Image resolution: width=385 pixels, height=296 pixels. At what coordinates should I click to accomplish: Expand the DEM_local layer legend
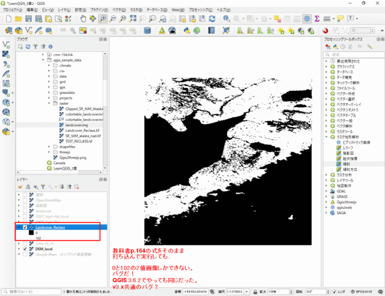point(19,249)
